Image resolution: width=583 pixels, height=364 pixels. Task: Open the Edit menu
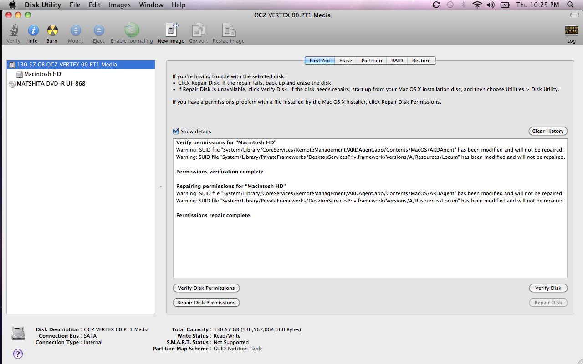(x=95, y=5)
